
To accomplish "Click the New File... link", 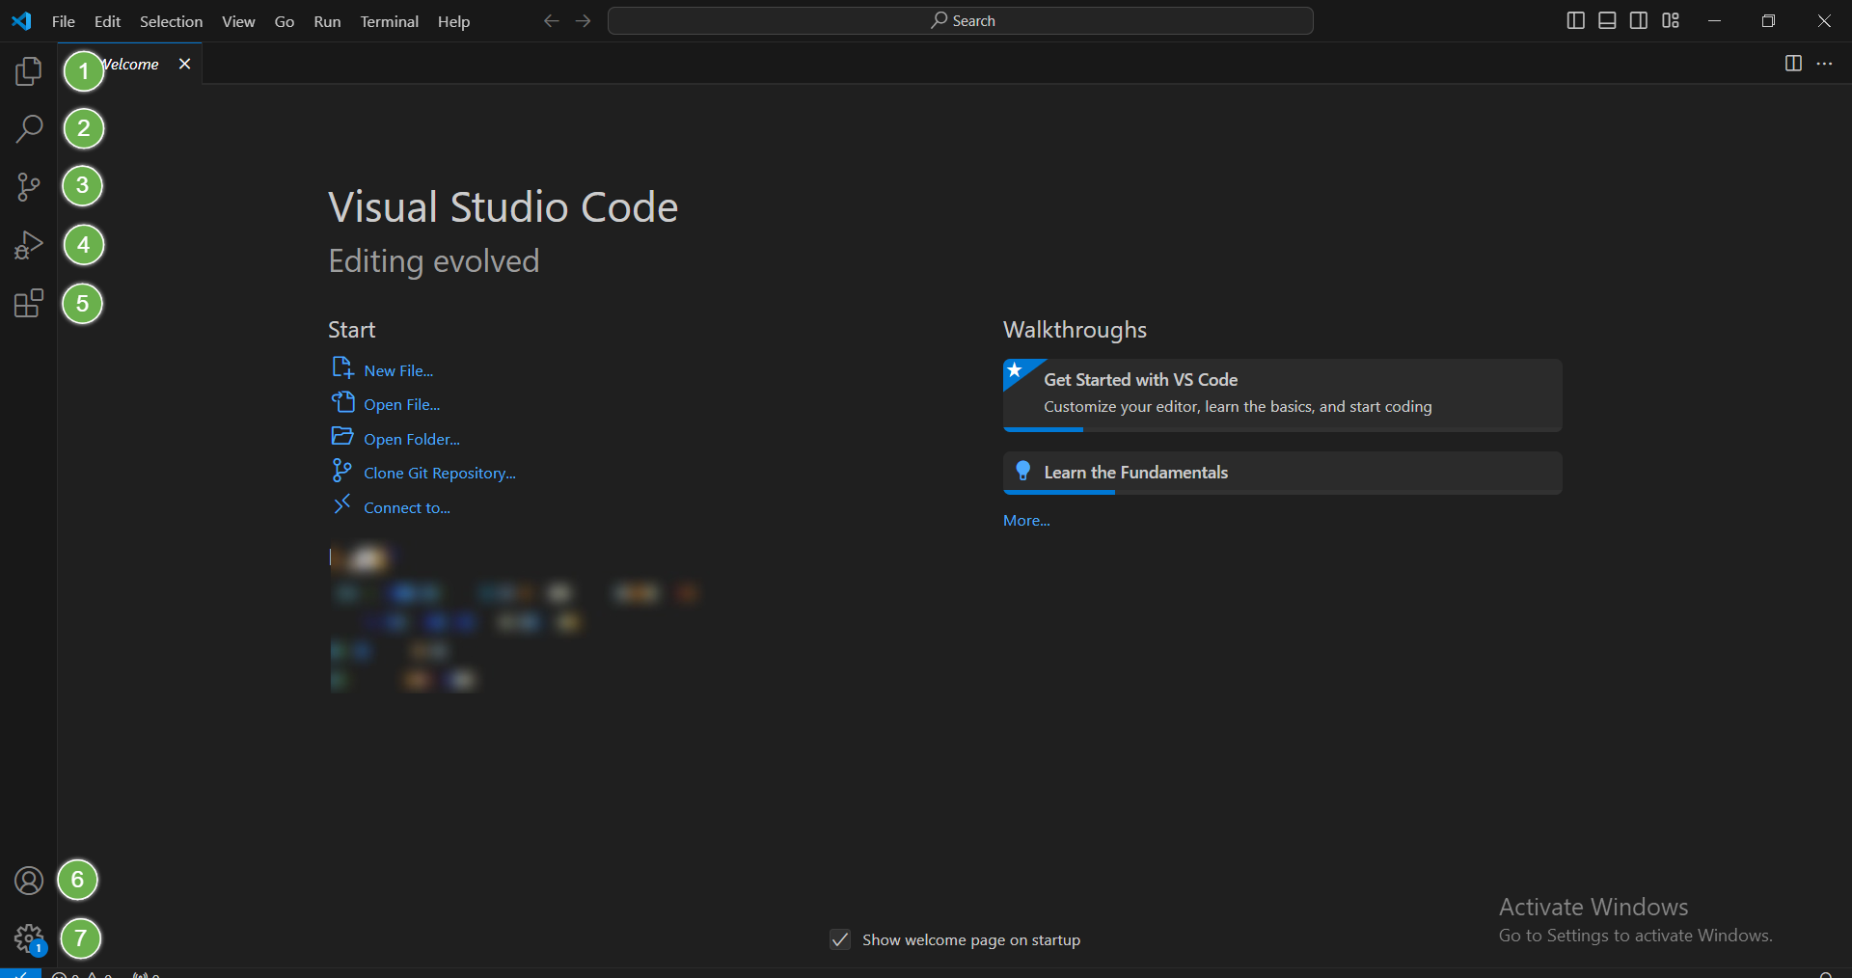I will click(398, 370).
